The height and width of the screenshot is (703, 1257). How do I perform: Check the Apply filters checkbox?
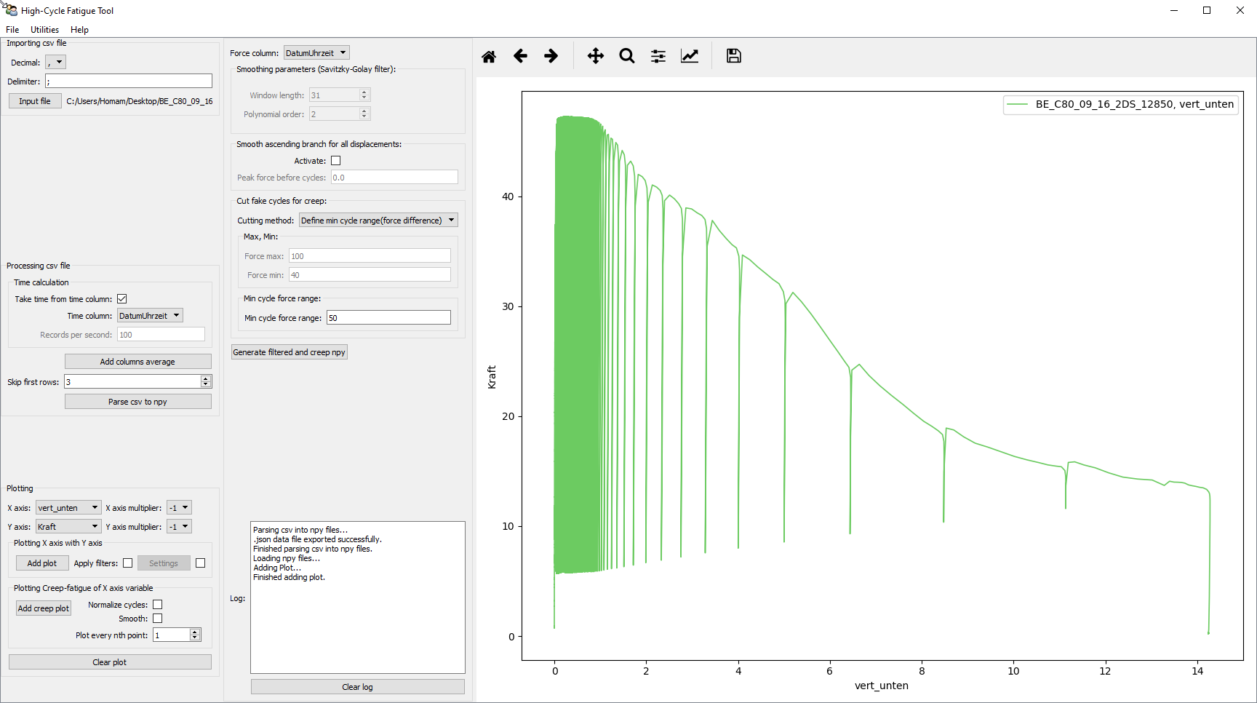(128, 563)
